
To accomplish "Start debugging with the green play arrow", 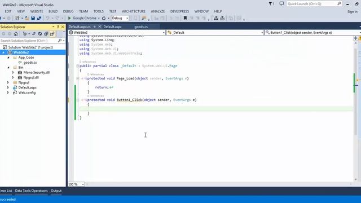I will coord(69,18).
